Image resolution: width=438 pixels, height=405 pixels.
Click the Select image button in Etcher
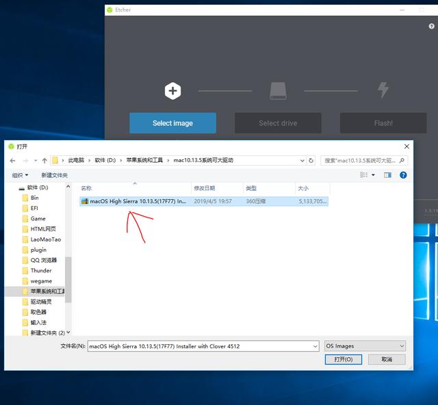click(x=172, y=123)
